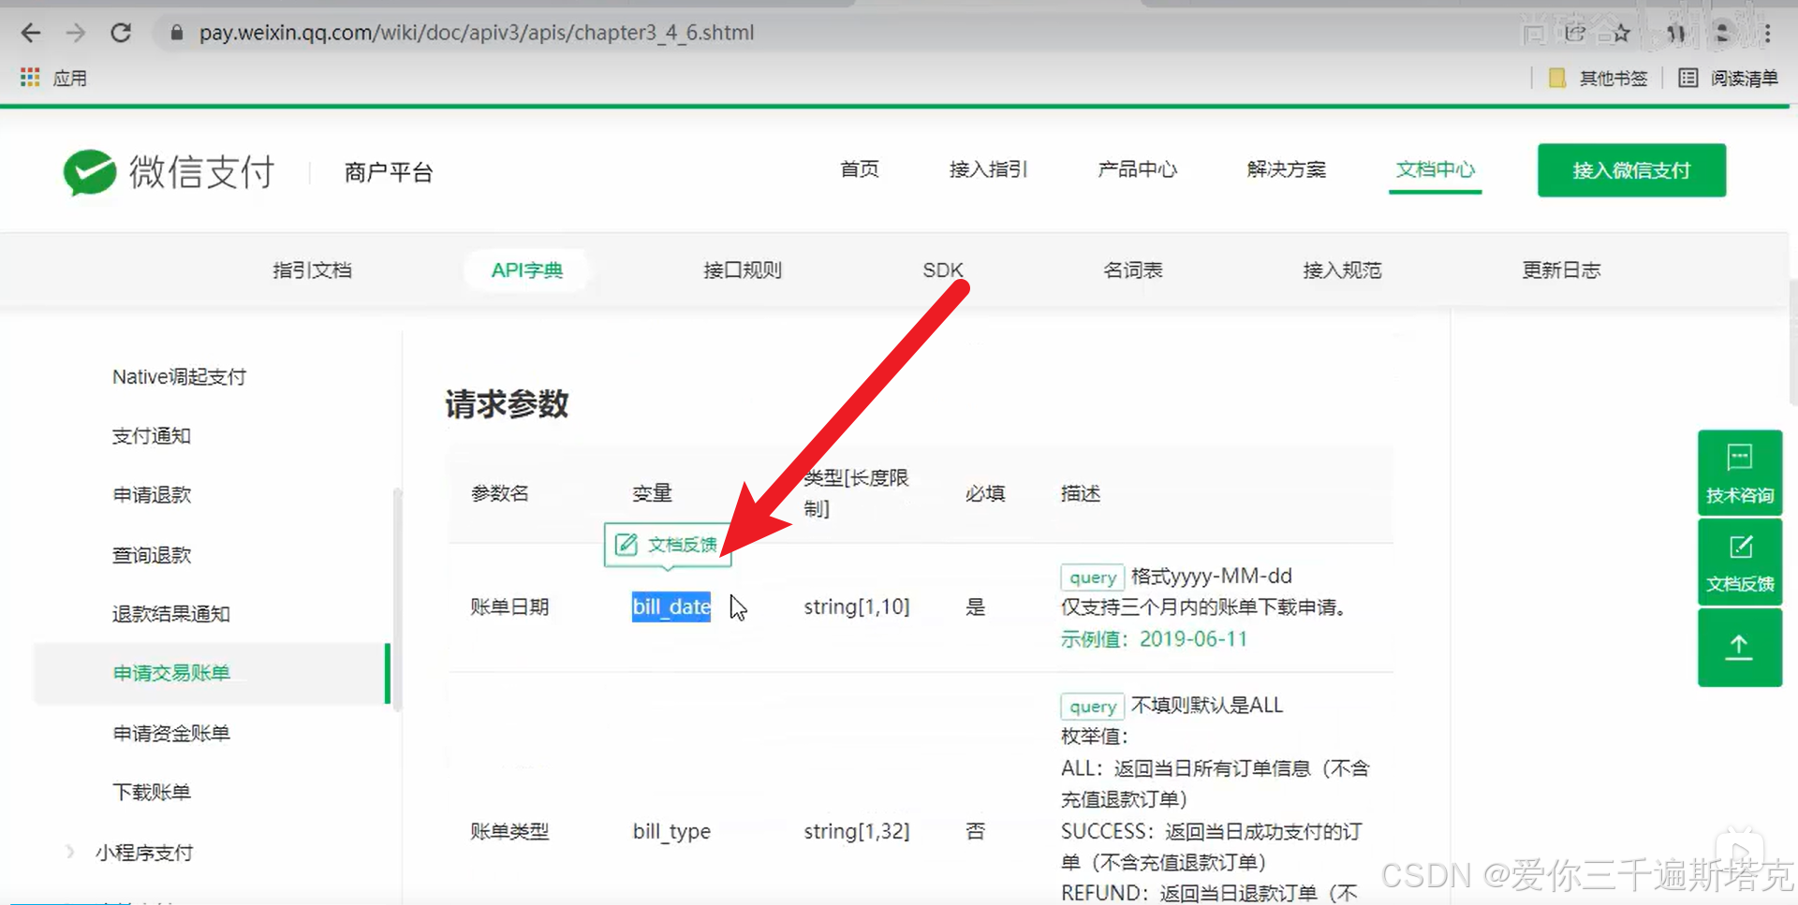This screenshot has width=1798, height=905.
Task: Click the query tag in bill_date row
Action: pyautogui.click(x=1092, y=577)
